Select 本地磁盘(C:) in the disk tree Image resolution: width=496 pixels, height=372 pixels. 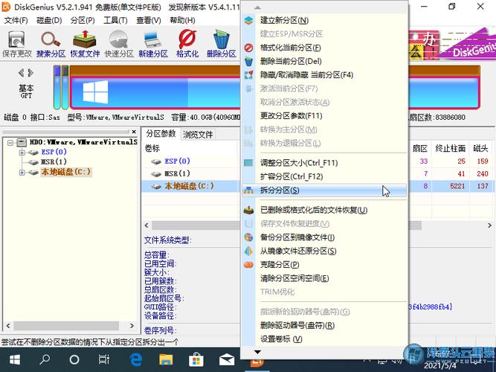(x=66, y=172)
